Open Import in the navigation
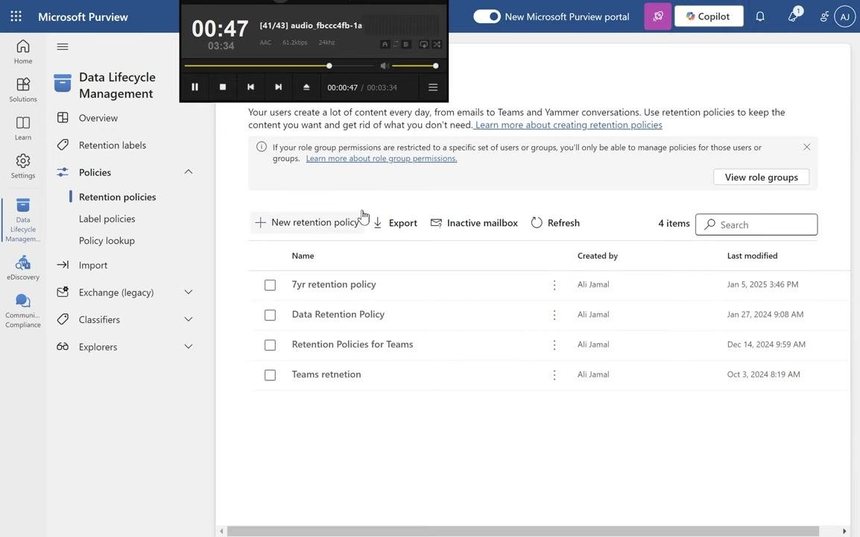The image size is (860, 537). pyautogui.click(x=93, y=266)
